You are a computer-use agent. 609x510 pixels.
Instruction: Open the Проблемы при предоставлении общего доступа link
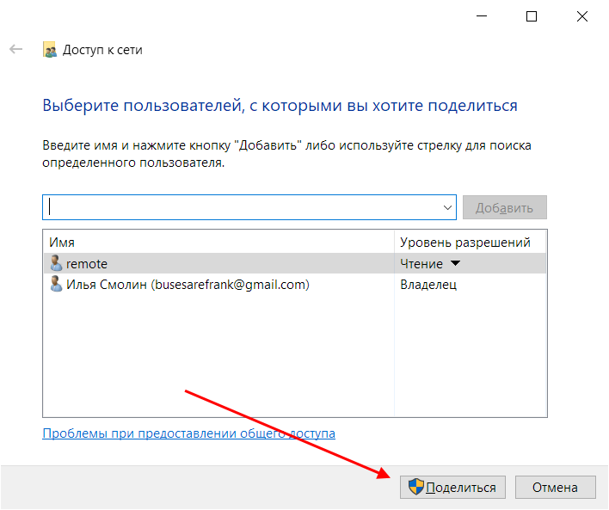pos(188,433)
